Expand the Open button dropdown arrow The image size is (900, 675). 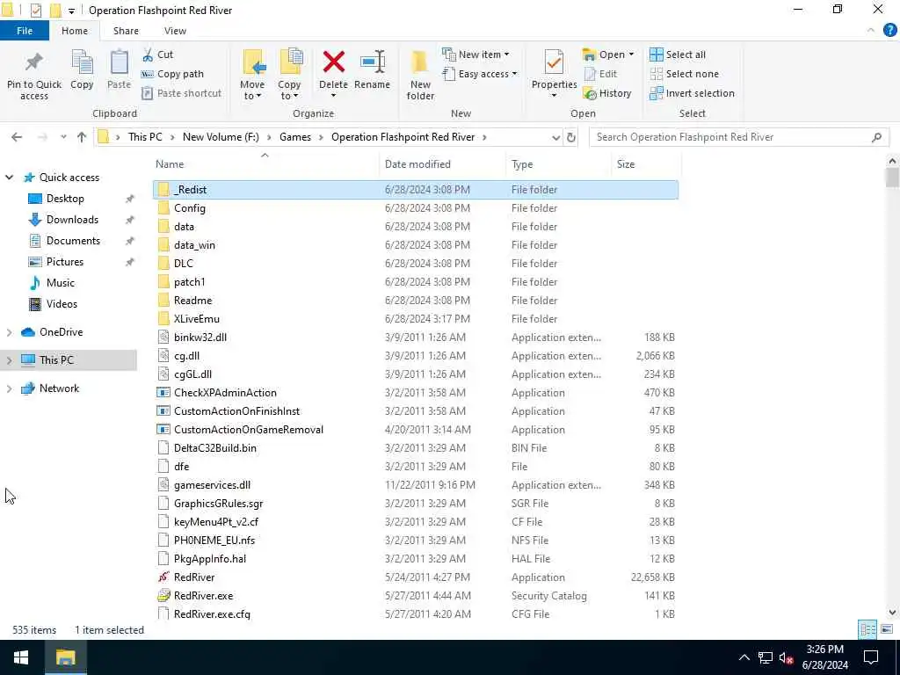pyautogui.click(x=631, y=54)
